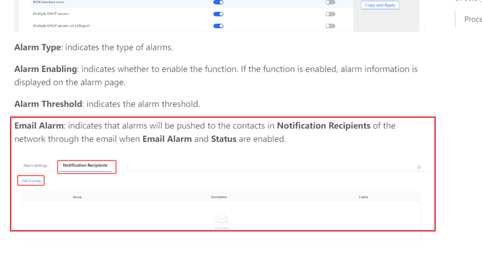Click the Edit Contact button
The width and height of the screenshot is (482, 264).
32,181
